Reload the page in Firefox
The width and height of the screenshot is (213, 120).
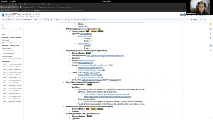(x=8, y=10)
